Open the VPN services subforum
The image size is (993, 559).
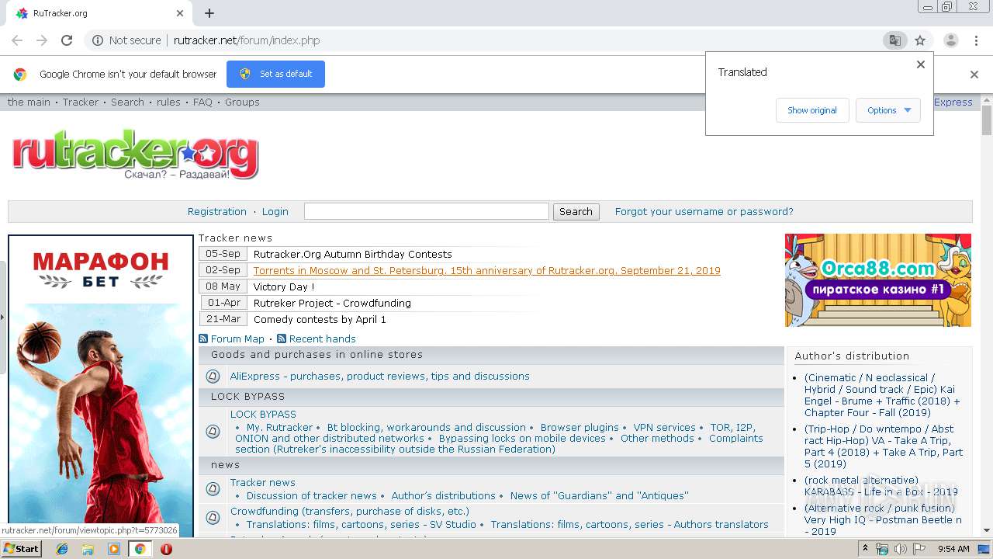(664, 427)
